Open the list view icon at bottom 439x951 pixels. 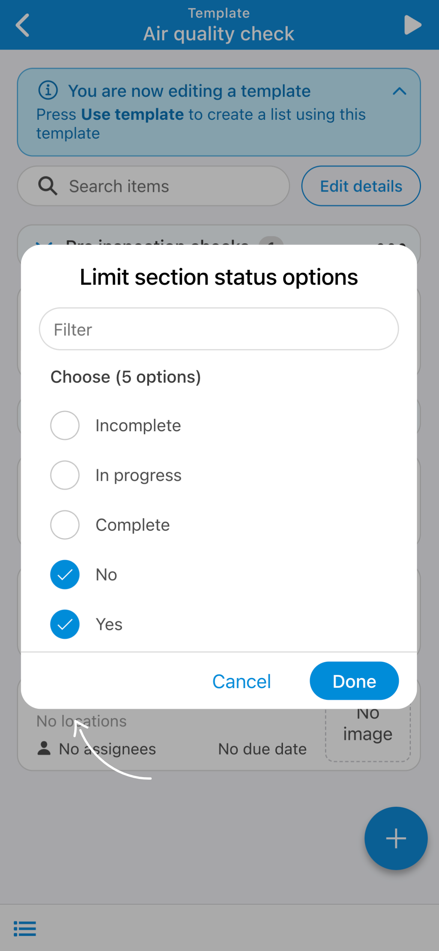(x=25, y=928)
